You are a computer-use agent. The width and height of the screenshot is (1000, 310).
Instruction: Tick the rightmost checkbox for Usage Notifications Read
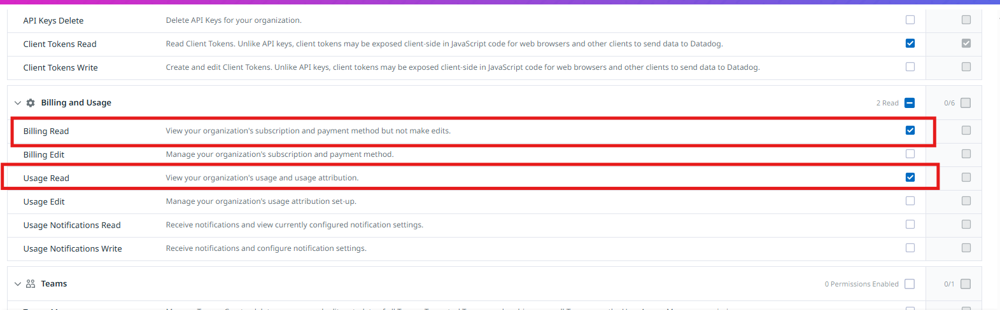click(x=966, y=224)
